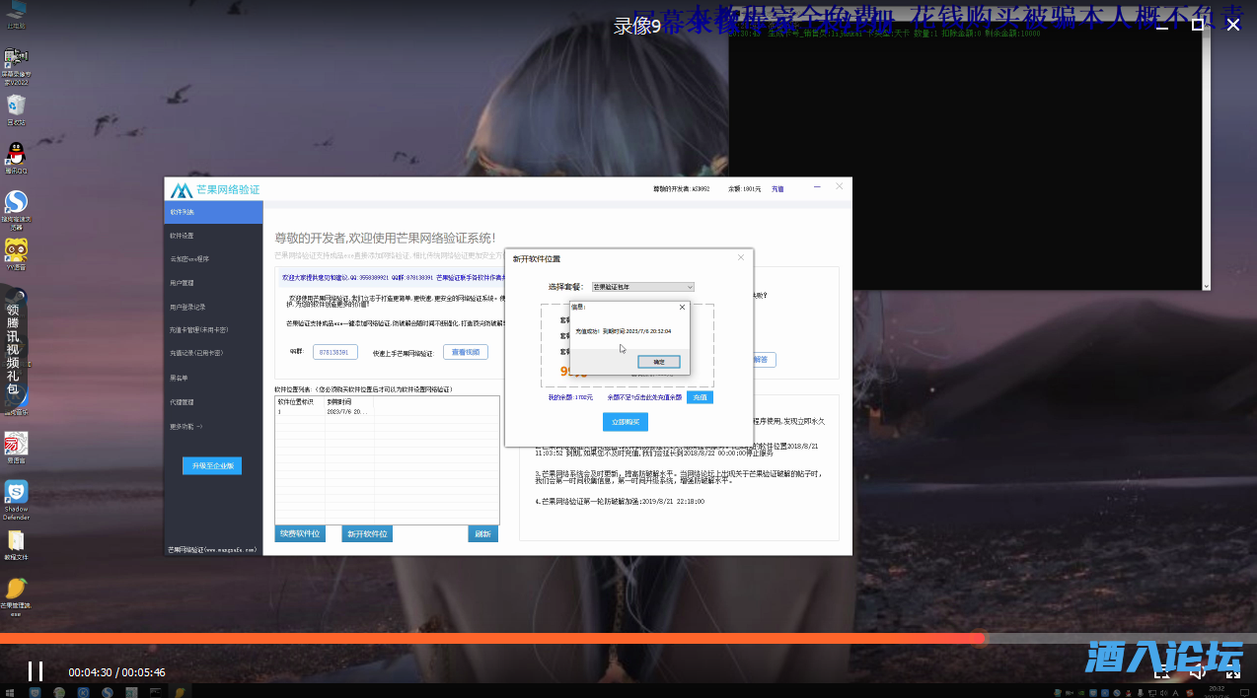The height and width of the screenshot is (698, 1257).
Task: Launch the YY voice desktop icon
Action: pyautogui.click(x=16, y=250)
